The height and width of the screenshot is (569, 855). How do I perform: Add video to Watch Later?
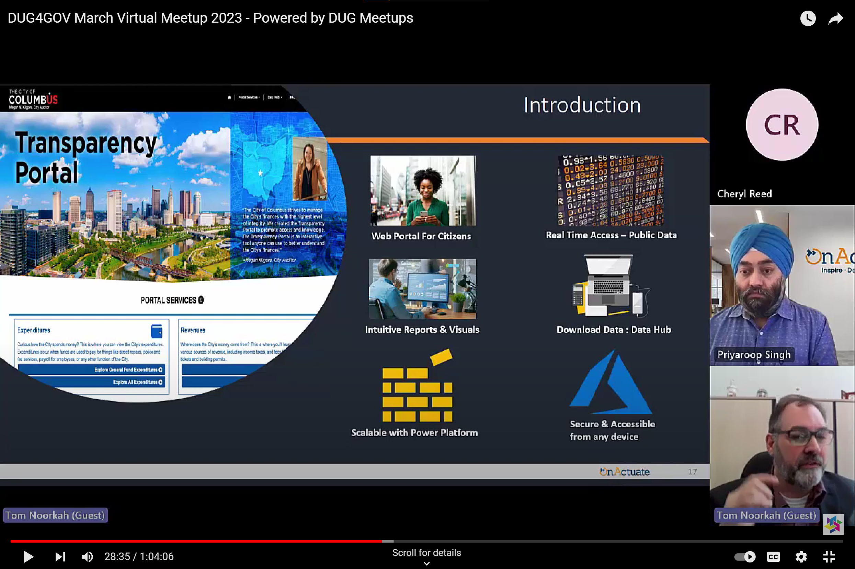[808, 18]
